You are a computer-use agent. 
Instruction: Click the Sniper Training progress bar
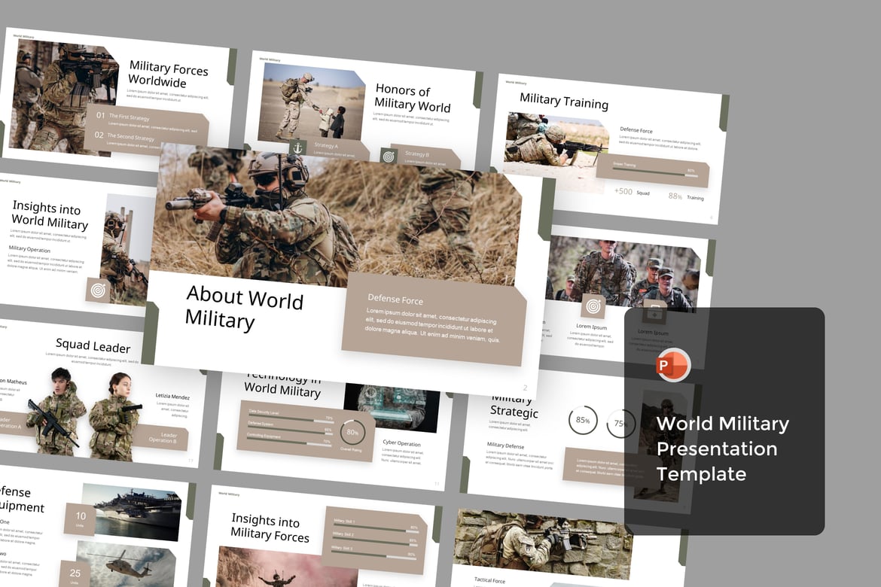[654, 172]
